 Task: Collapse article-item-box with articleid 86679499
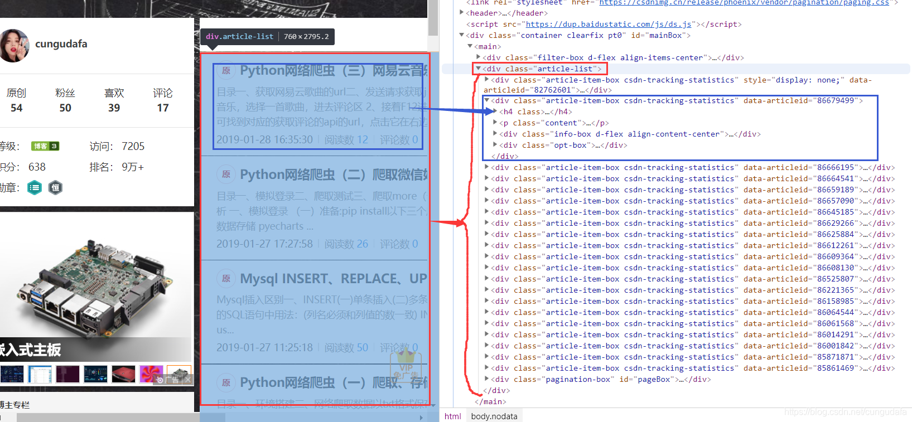click(487, 100)
